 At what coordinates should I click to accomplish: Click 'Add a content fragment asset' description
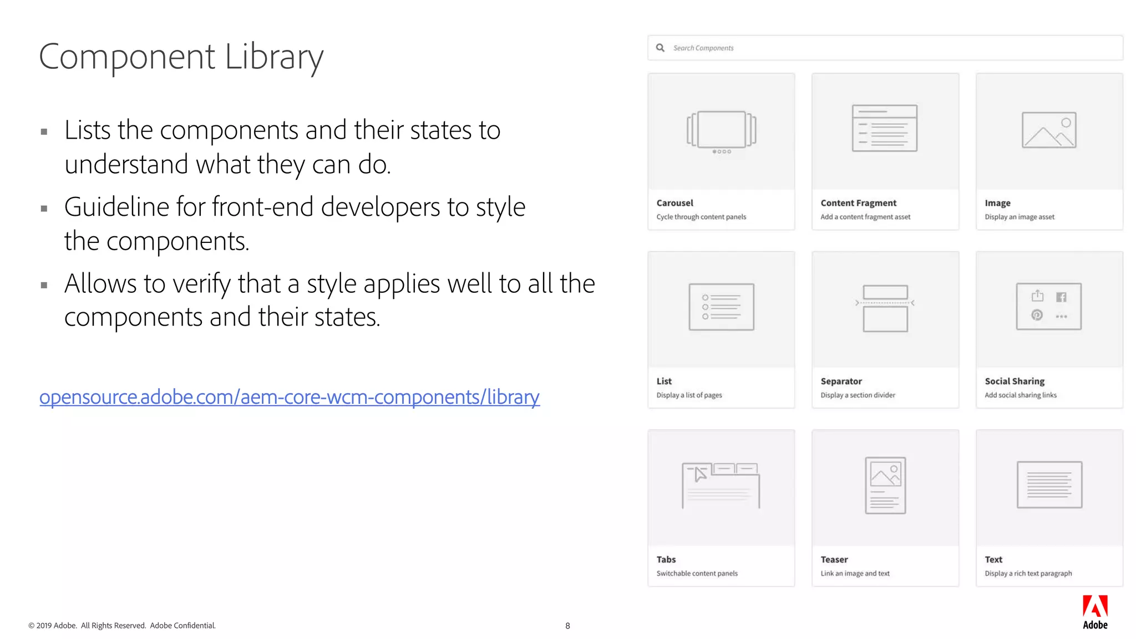[x=865, y=217]
